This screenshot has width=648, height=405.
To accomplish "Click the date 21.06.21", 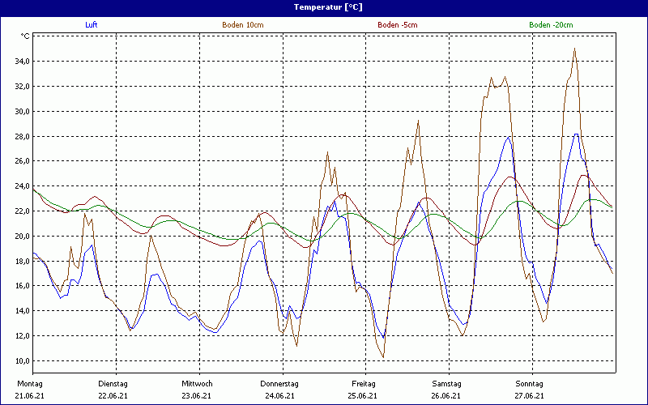I will 29,396.
